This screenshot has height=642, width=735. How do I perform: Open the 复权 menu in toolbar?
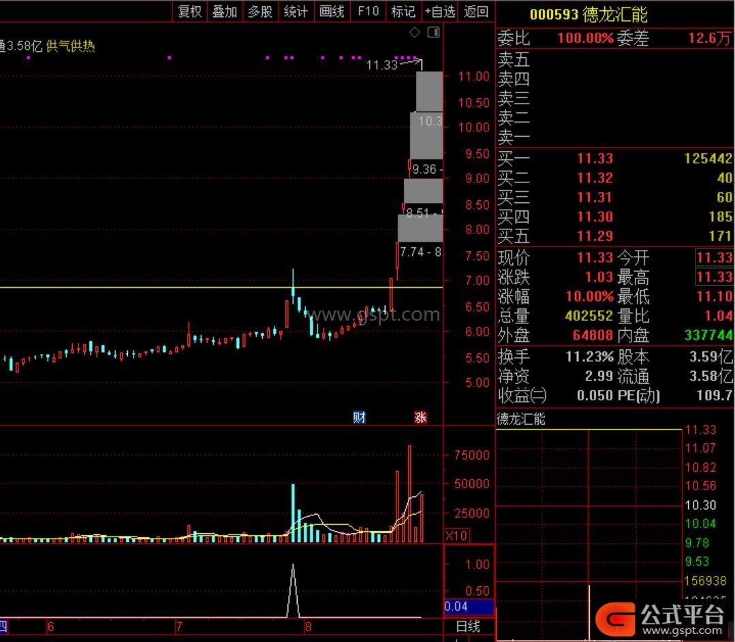click(x=190, y=12)
